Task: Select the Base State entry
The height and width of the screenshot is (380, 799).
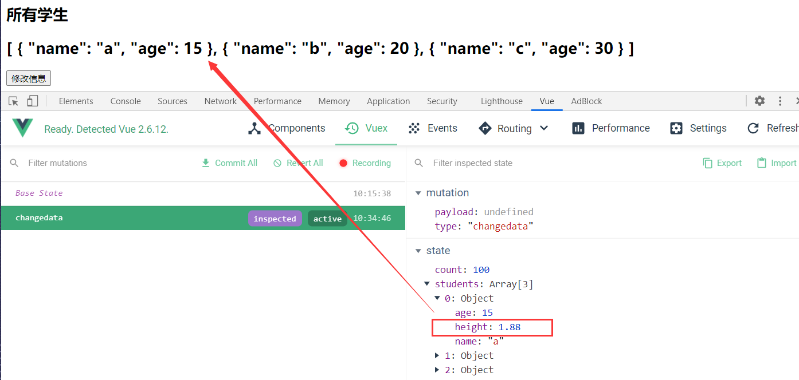Action: point(39,193)
